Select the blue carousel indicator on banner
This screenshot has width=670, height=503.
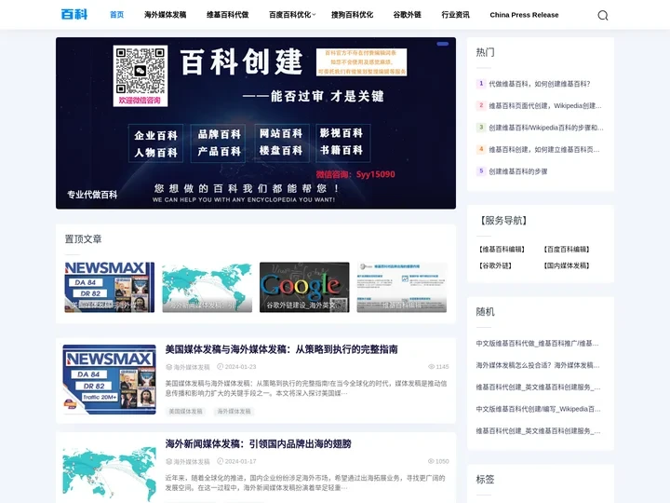[443, 44]
